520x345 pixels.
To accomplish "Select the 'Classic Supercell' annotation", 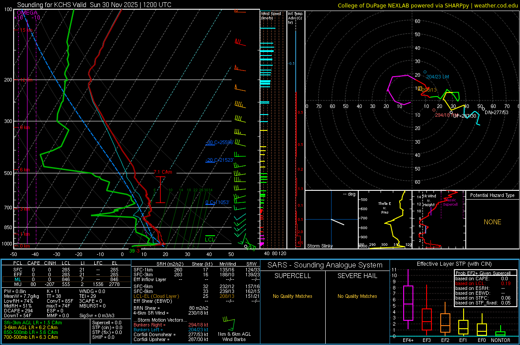I will [450, 202].
